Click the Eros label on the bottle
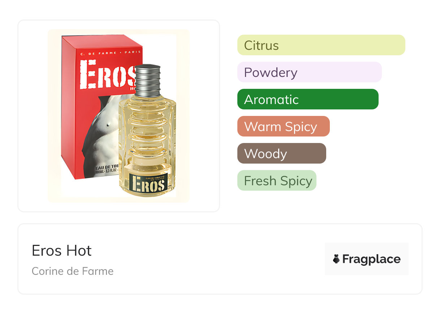 149,183
